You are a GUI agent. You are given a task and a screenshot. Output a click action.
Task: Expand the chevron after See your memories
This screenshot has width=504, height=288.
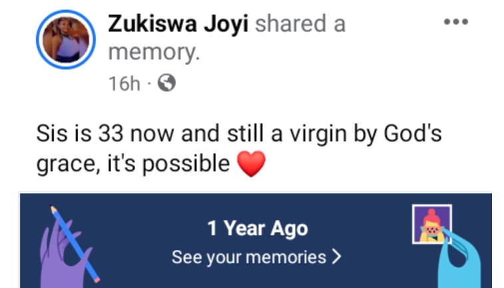click(x=336, y=257)
